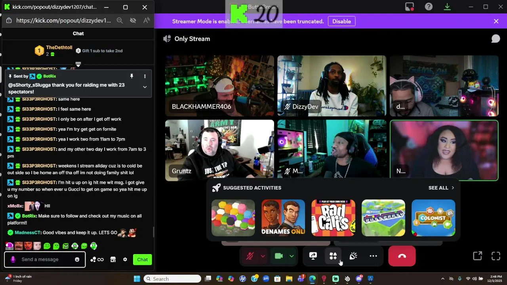This screenshot has height=285, width=507.
Task: Expand the leaderboard handle in chat
Action: click(x=78, y=64)
